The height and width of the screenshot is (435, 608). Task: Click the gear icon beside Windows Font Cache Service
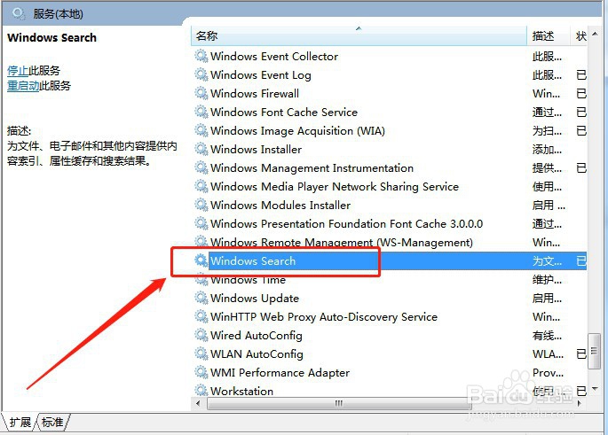pos(201,112)
